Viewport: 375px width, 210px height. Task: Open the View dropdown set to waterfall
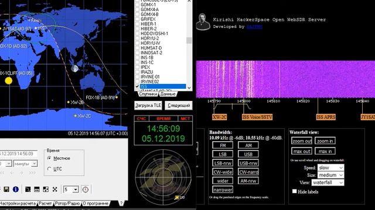click(328, 183)
